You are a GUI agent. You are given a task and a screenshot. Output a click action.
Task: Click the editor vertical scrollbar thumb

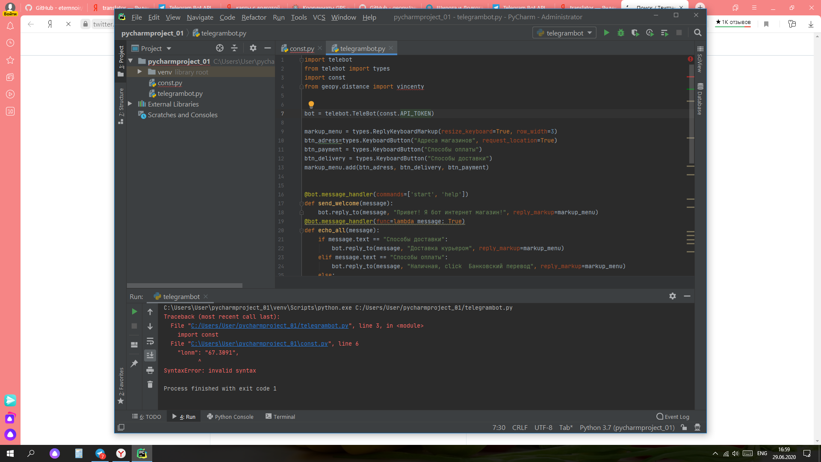click(691, 114)
